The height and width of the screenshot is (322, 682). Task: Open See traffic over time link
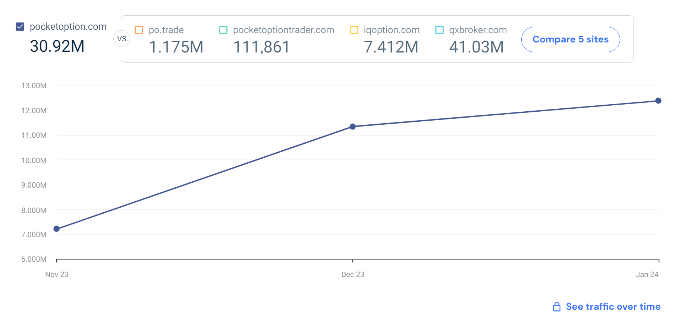pyautogui.click(x=613, y=307)
